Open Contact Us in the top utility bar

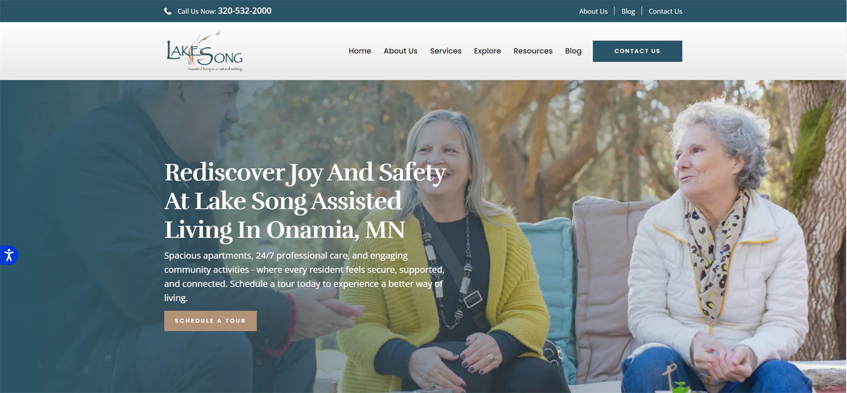coord(665,11)
